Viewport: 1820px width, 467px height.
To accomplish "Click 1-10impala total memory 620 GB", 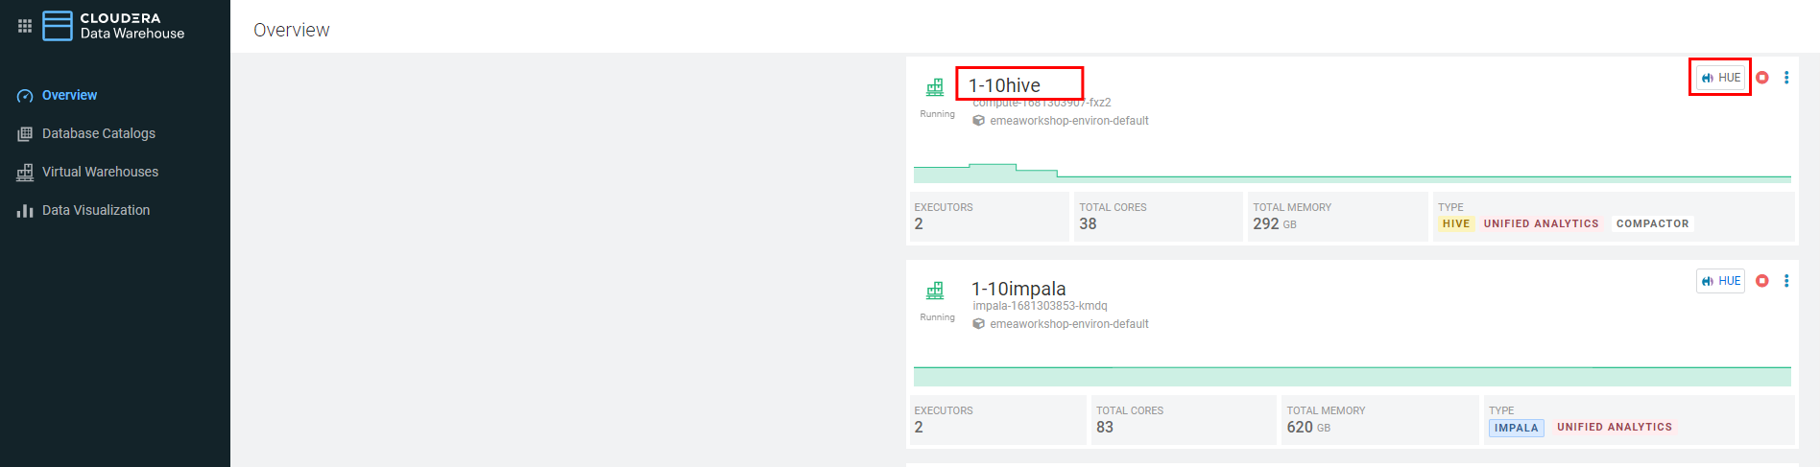I will click(x=1308, y=427).
